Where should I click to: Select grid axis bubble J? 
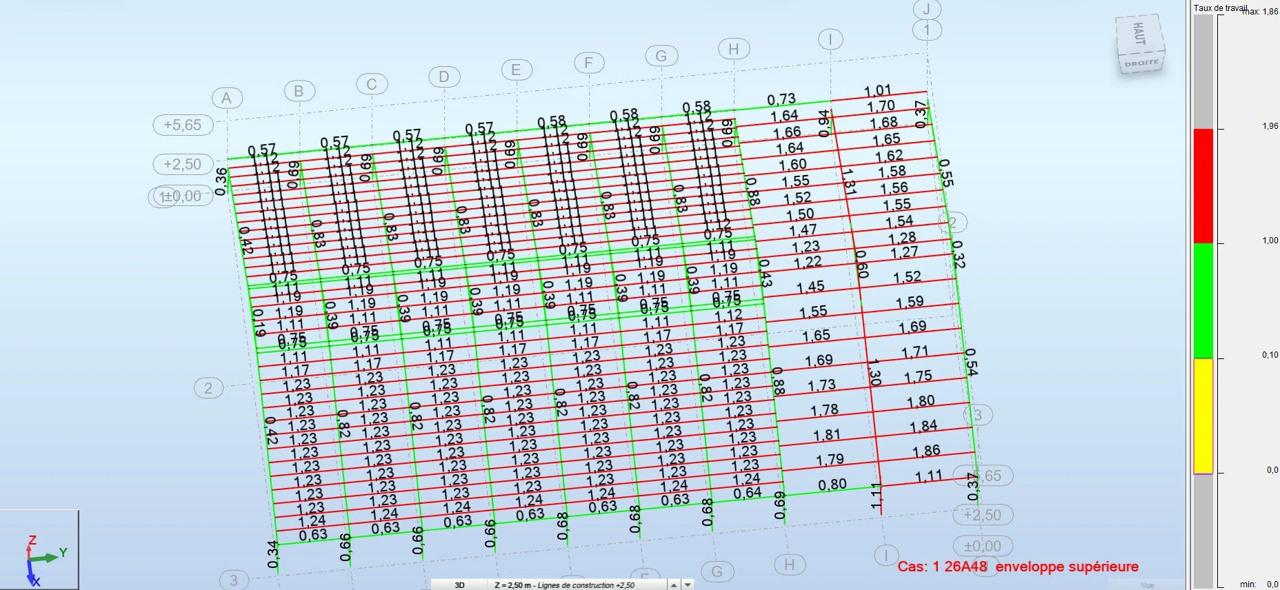coord(927,9)
